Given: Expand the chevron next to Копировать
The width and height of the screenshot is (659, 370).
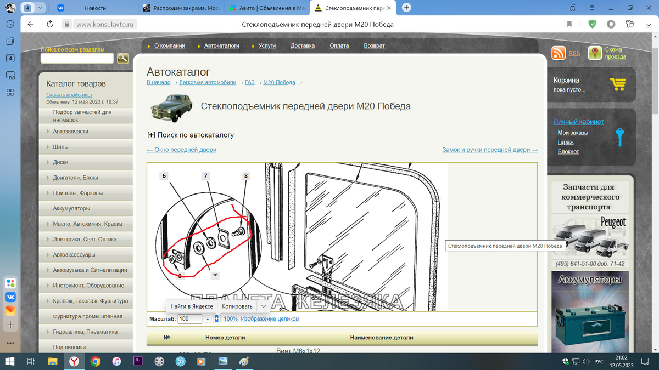Looking at the screenshot, I should pos(263,306).
